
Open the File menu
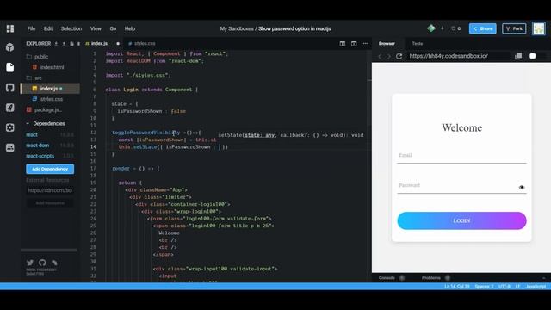31,28
